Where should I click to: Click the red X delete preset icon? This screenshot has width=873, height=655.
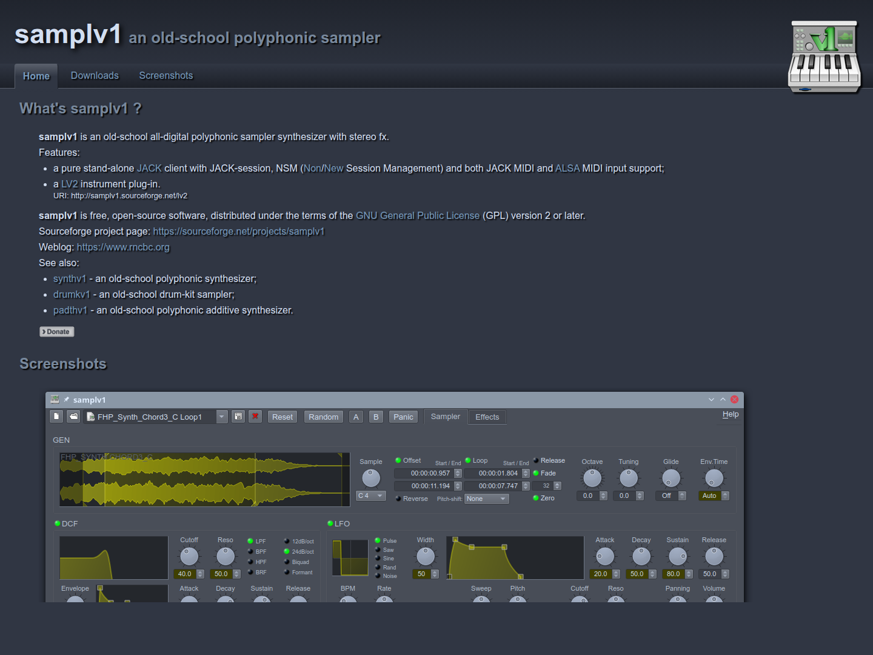[255, 417]
